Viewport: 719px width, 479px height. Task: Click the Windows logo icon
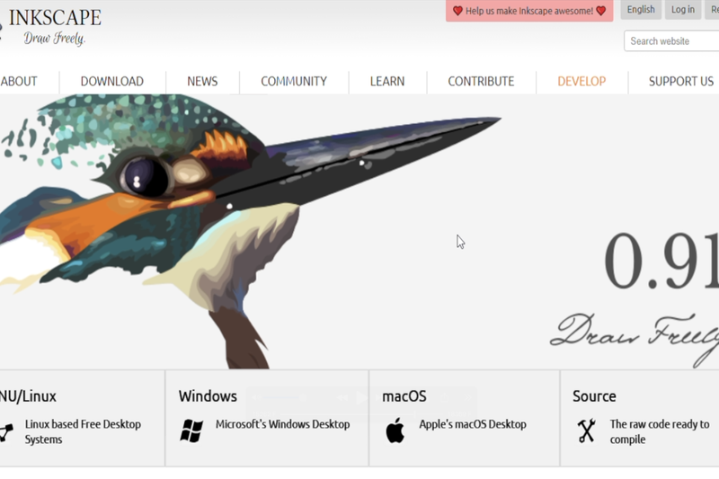191,430
